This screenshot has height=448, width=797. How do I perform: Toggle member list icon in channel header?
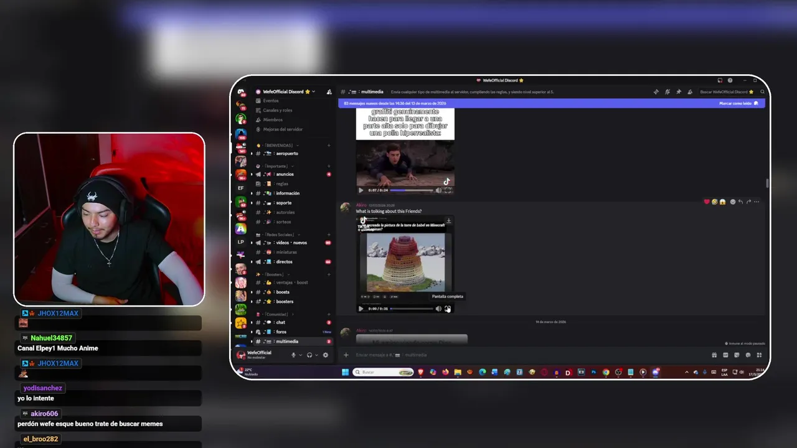[x=690, y=92]
